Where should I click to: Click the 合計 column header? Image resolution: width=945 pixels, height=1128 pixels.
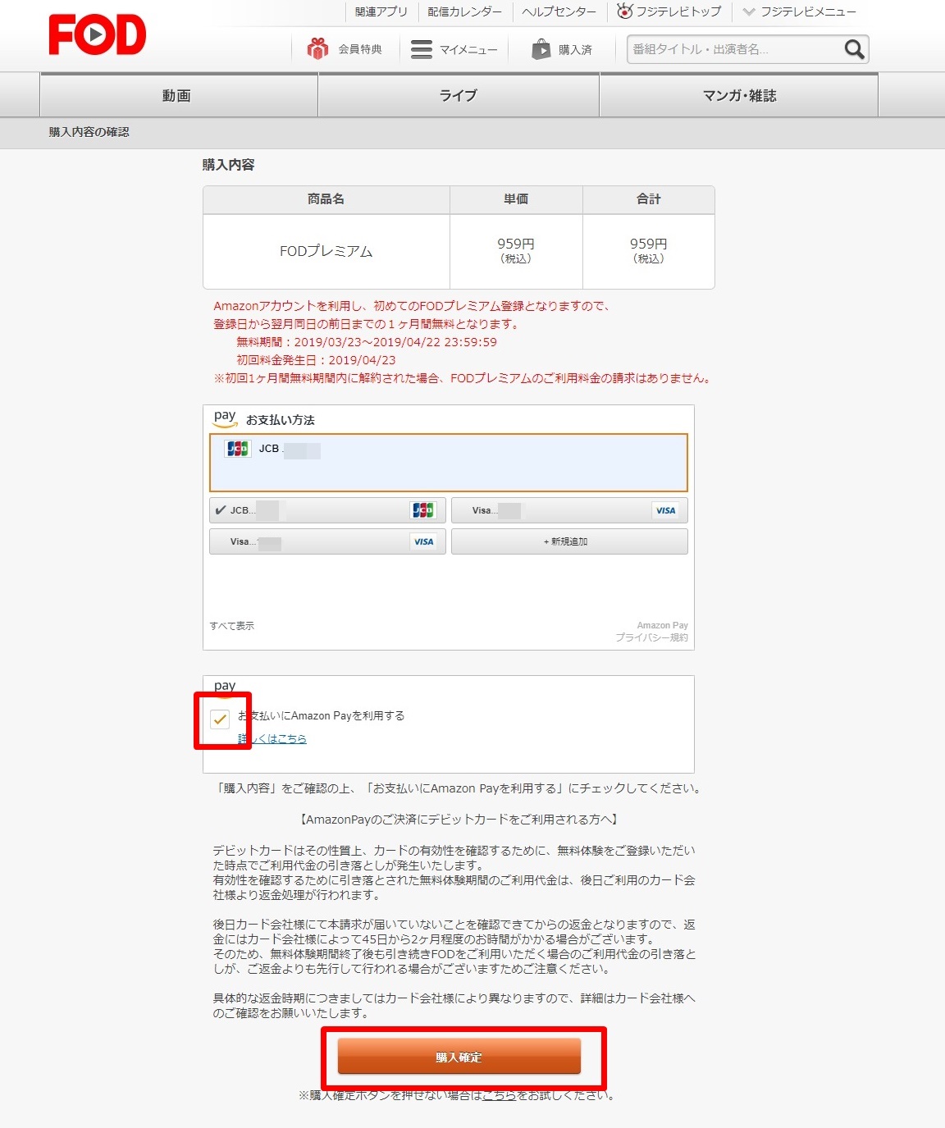point(649,199)
